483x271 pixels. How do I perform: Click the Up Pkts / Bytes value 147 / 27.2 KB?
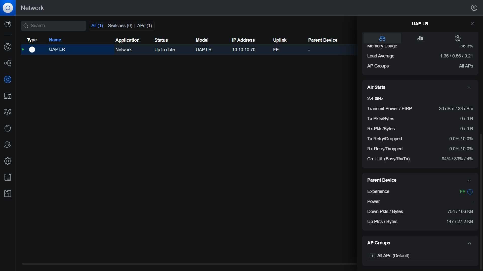[460, 222]
